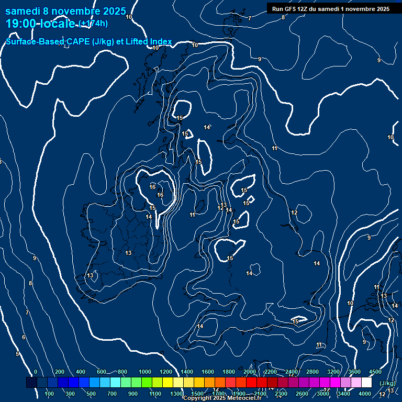Click the legend value '100'

click(x=49, y=394)
